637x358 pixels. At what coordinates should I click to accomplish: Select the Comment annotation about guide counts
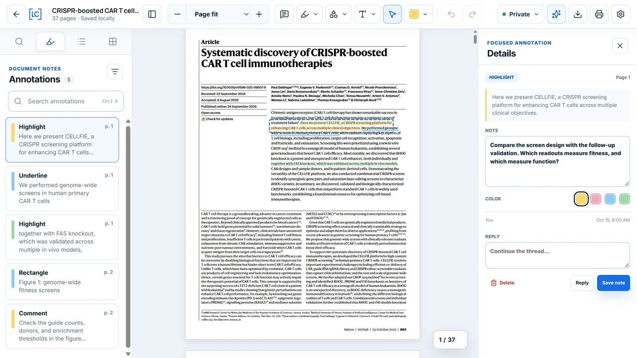(x=62, y=326)
